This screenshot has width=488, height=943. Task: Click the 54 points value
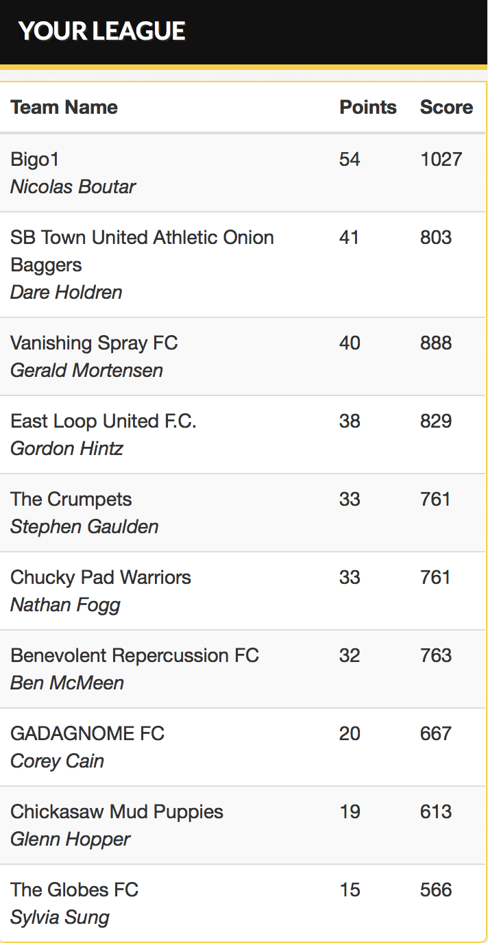click(350, 160)
